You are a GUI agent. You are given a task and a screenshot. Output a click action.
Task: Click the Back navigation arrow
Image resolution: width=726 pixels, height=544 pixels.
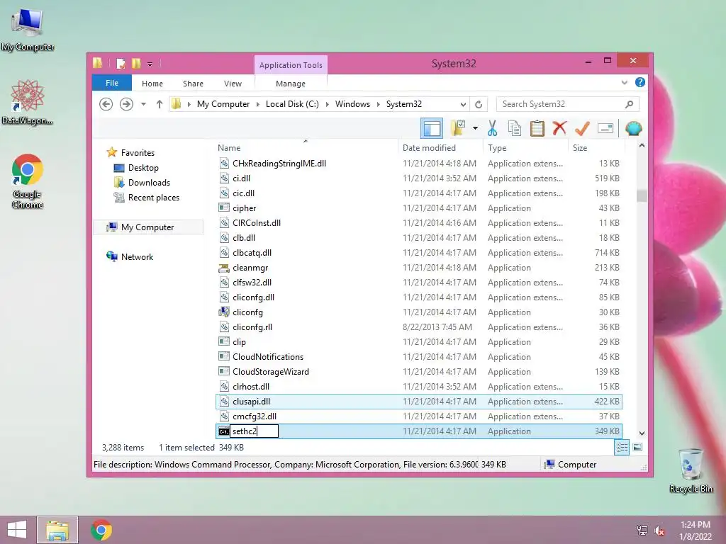pyautogui.click(x=106, y=104)
